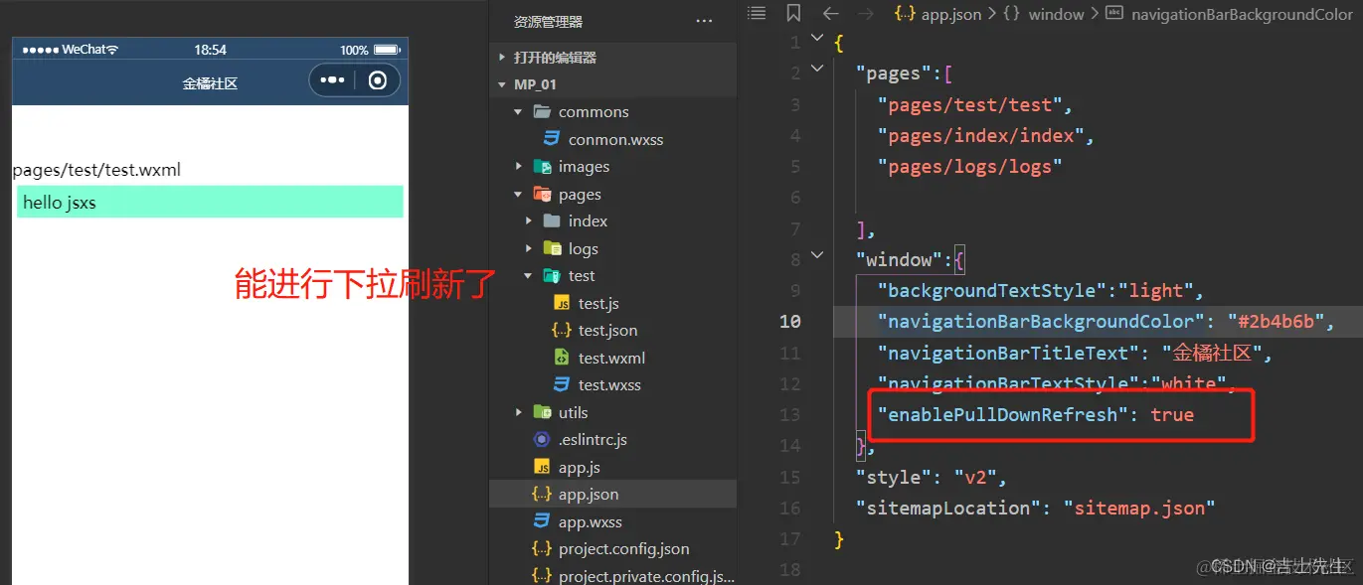The height and width of the screenshot is (585, 1363).
Task: Open test.wxss in the file tree
Action: point(609,384)
